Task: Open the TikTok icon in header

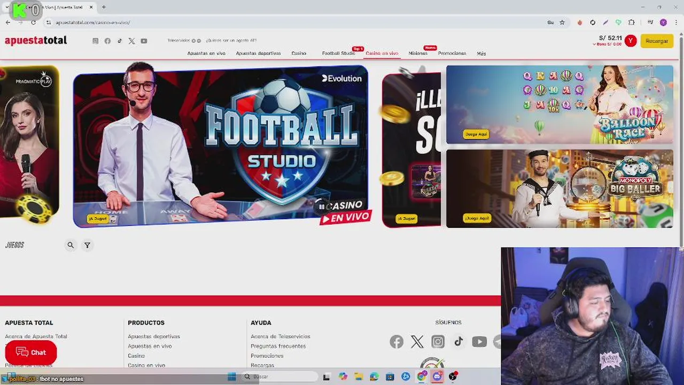Action: [x=120, y=41]
